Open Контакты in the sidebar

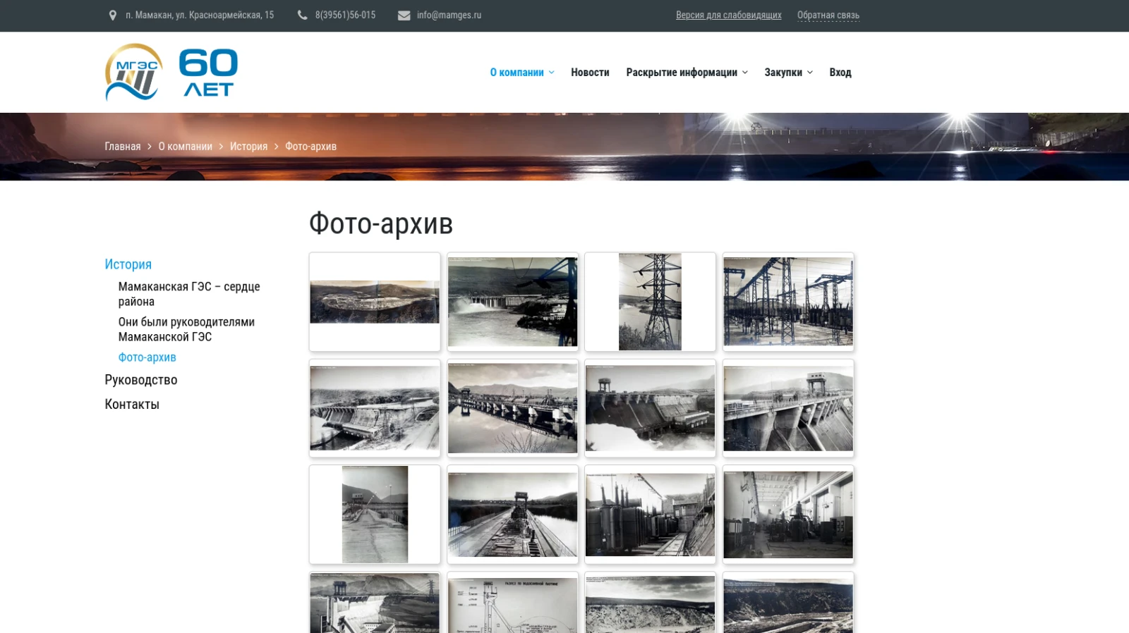(x=131, y=405)
